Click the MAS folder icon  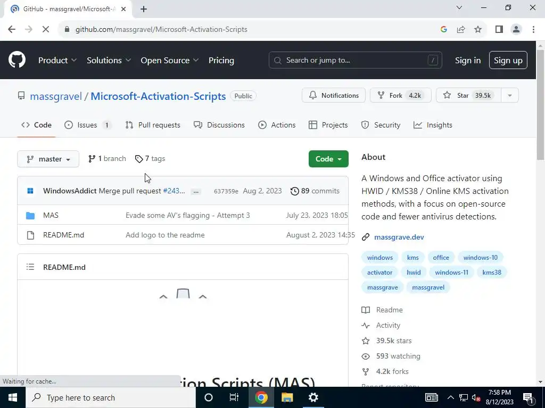(x=30, y=216)
